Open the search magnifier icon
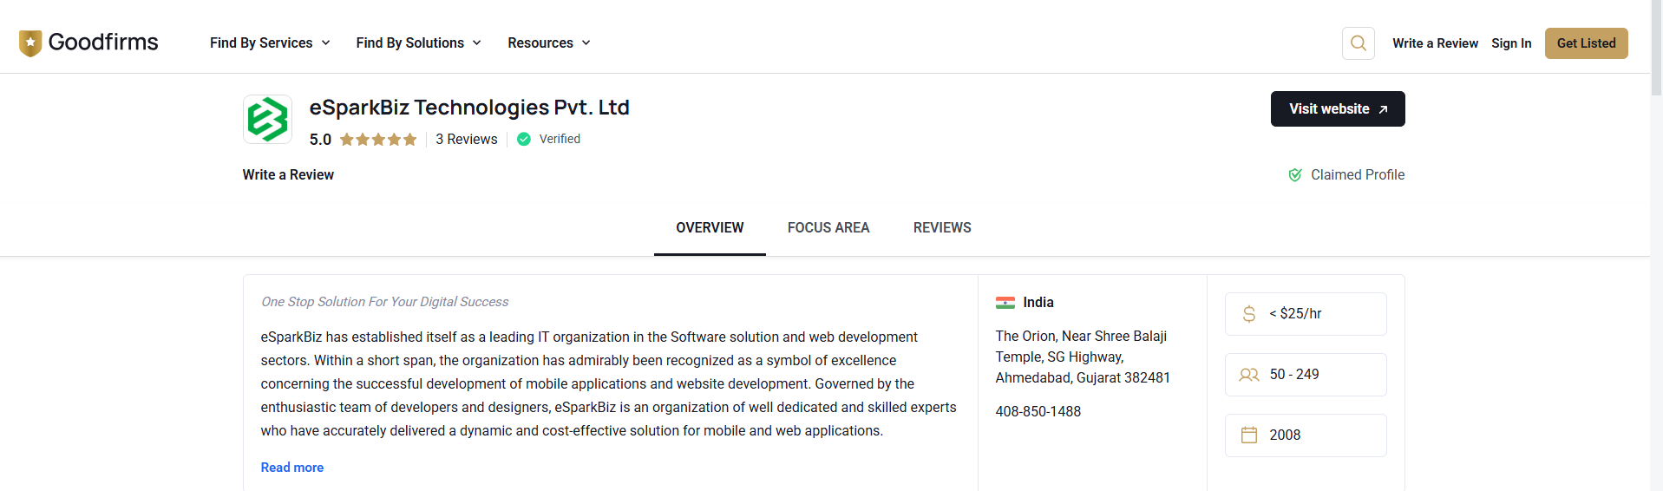This screenshot has width=1663, height=491. pyautogui.click(x=1359, y=43)
